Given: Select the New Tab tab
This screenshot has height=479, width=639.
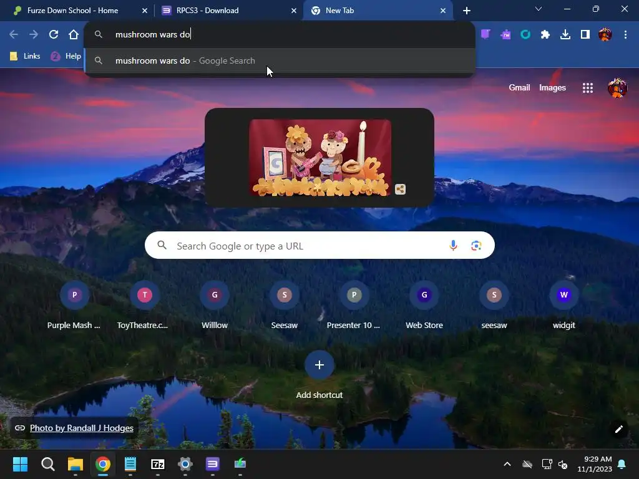Looking at the screenshot, I should (378, 11).
